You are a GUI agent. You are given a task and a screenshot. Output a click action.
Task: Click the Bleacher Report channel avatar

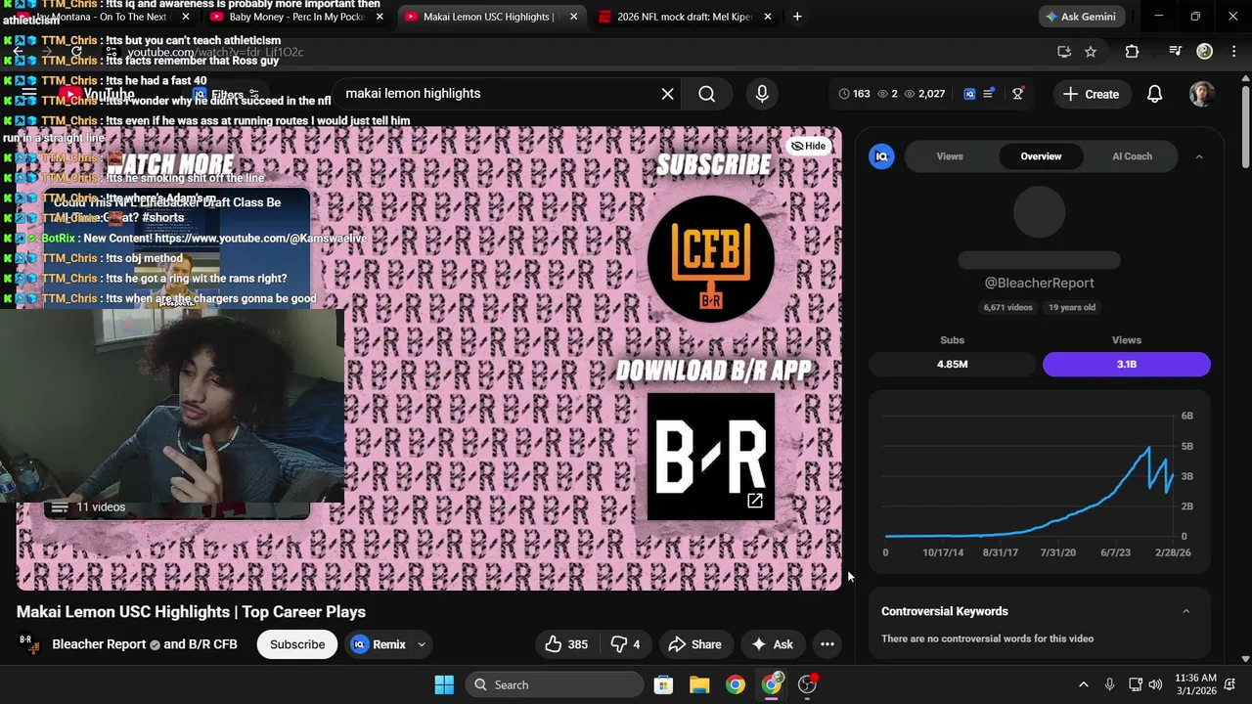tap(27, 643)
